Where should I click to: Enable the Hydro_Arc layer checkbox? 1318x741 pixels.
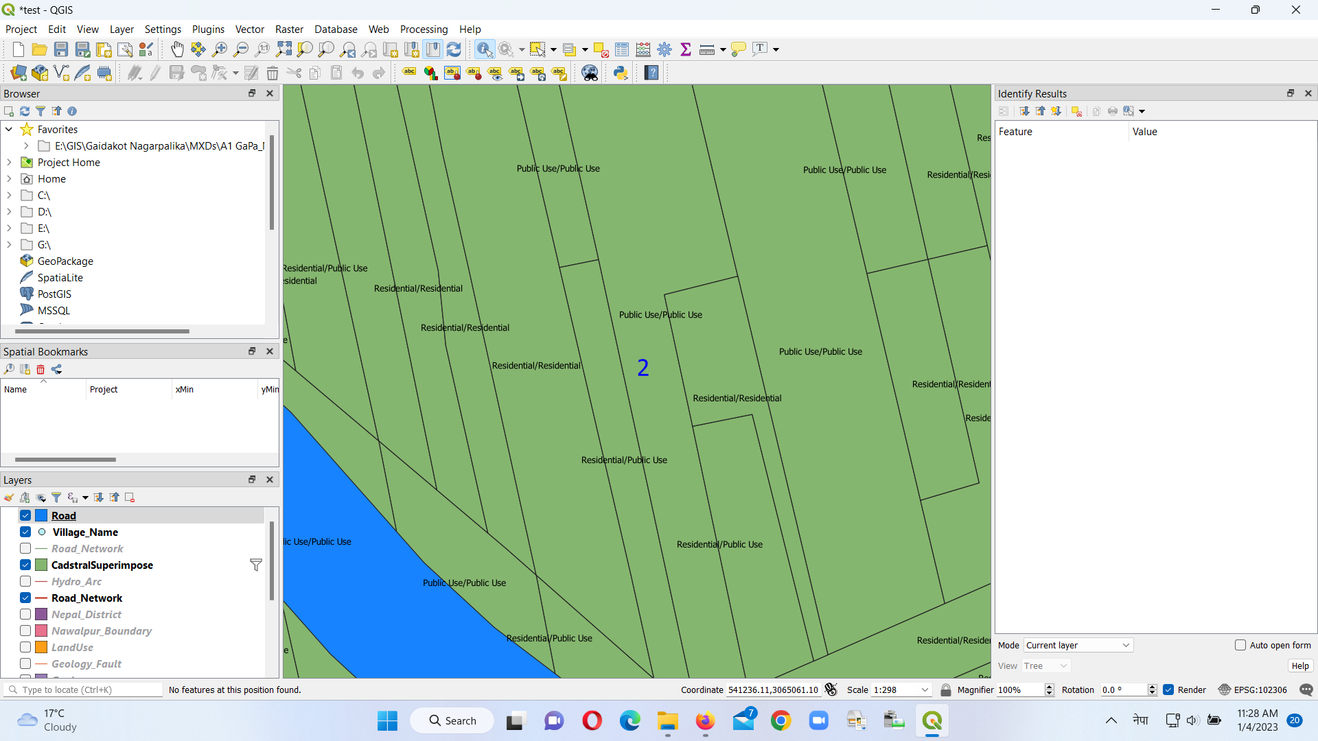coord(25,581)
